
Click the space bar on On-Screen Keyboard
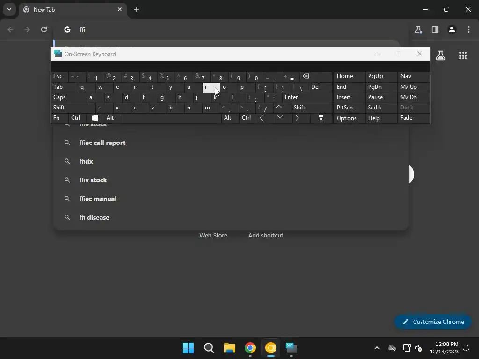pyautogui.click(x=171, y=118)
